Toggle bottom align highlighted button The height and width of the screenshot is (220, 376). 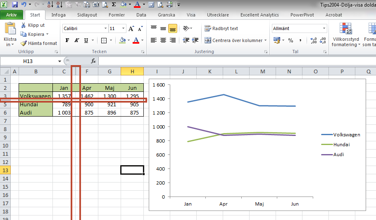click(172, 28)
